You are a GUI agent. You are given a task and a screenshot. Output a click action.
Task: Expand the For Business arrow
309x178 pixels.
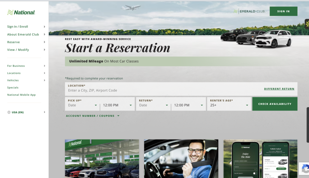point(45,66)
